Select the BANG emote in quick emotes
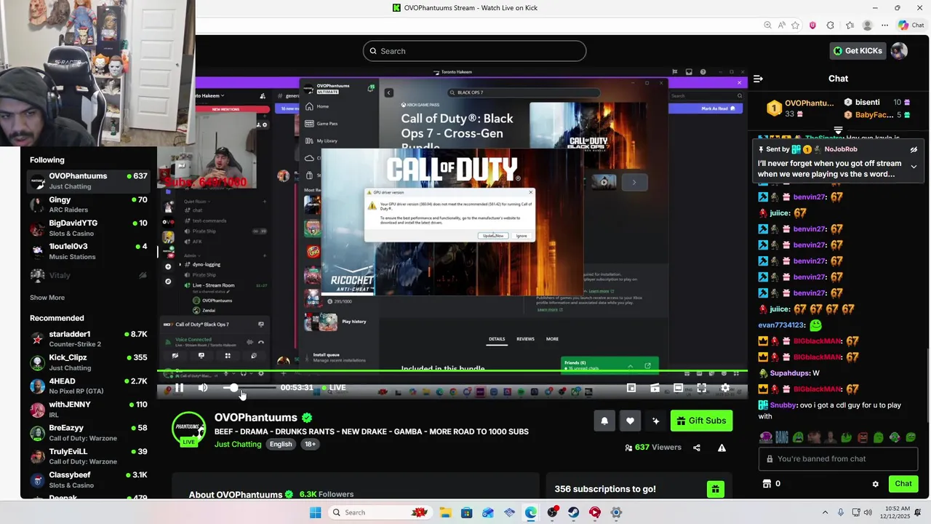The height and width of the screenshot is (524, 931). [x=781, y=437]
